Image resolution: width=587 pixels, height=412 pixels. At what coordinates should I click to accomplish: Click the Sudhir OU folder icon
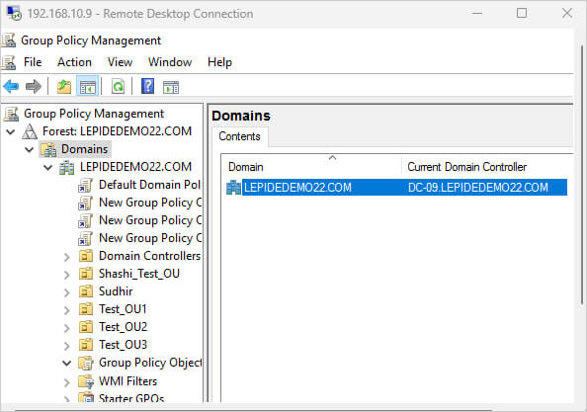[86, 291]
